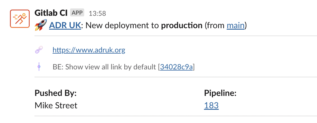317x123 pixels.
Task: Open commit hash 34028c9a
Action: coord(177,67)
